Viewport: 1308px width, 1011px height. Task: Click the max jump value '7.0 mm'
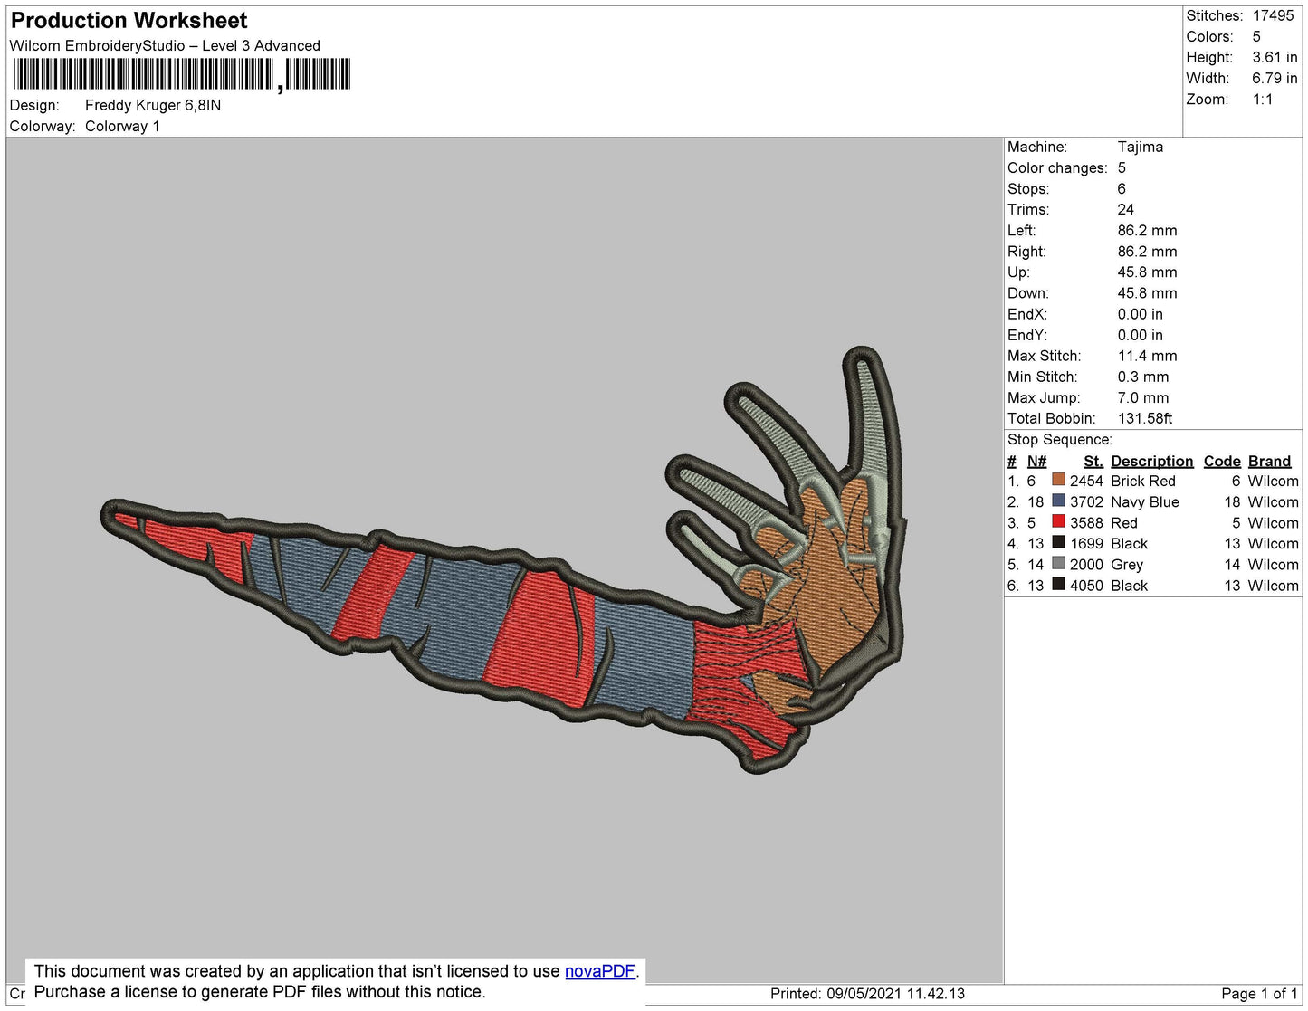[1143, 397]
